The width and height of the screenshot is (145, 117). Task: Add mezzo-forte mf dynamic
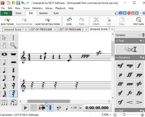pos(121,66)
